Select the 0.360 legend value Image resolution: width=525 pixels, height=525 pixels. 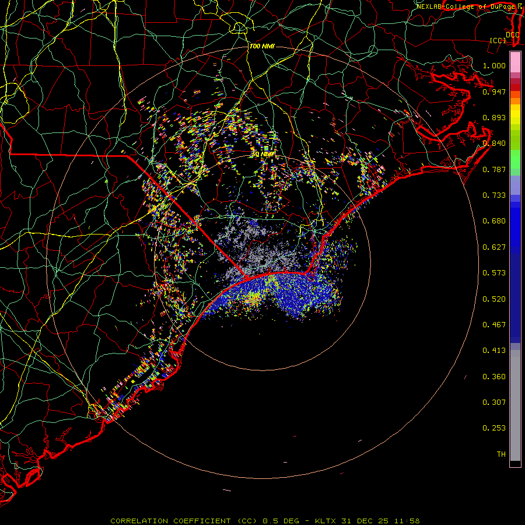494,377
